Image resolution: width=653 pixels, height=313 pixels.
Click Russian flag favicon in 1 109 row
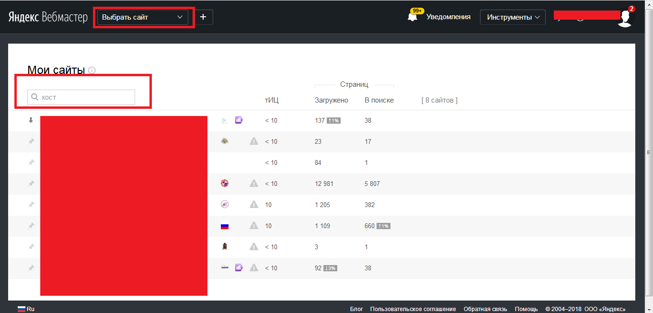(225, 226)
